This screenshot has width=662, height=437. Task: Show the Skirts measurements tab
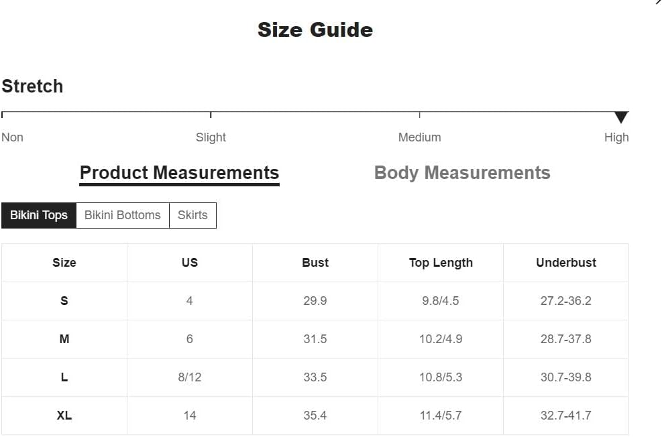point(192,215)
